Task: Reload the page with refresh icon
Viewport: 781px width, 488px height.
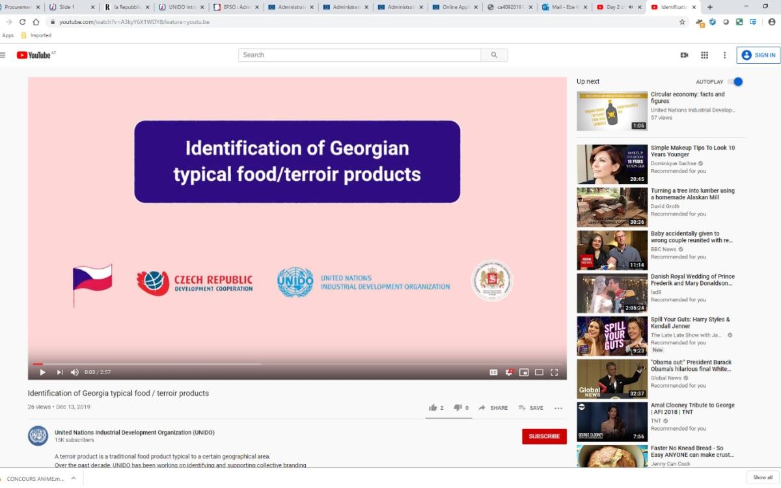Action: pyautogui.click(x=23, y=21)
